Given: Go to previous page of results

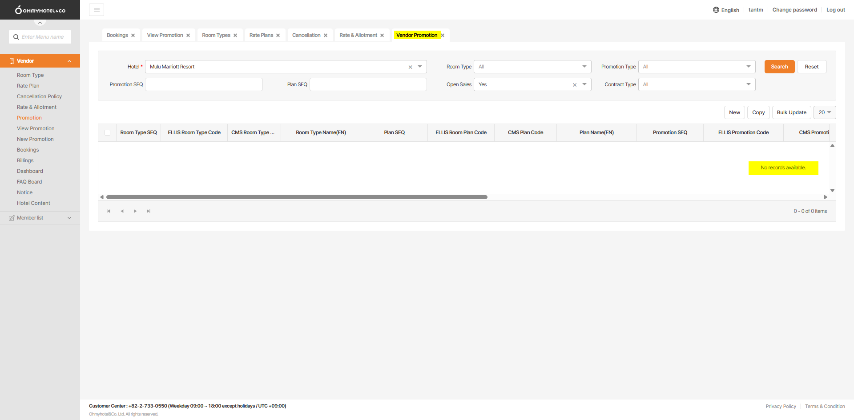Looking at the screenshot, I should coord(122,211).
